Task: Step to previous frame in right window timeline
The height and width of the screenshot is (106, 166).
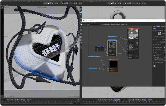Action: point(103,100)
